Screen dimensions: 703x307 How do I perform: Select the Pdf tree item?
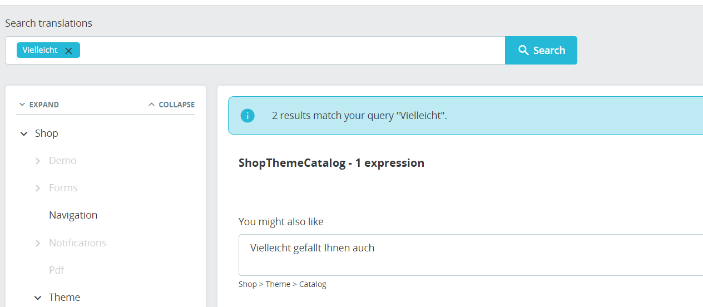57,270
